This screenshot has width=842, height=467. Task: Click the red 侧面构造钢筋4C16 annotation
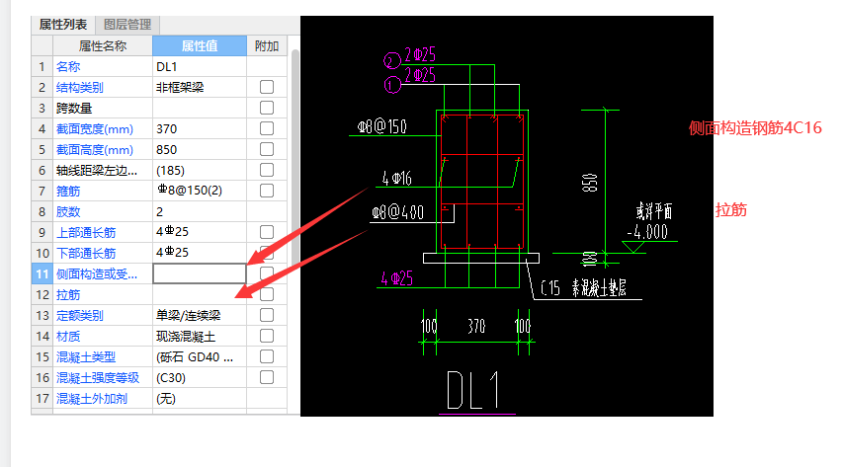[755, 127]
